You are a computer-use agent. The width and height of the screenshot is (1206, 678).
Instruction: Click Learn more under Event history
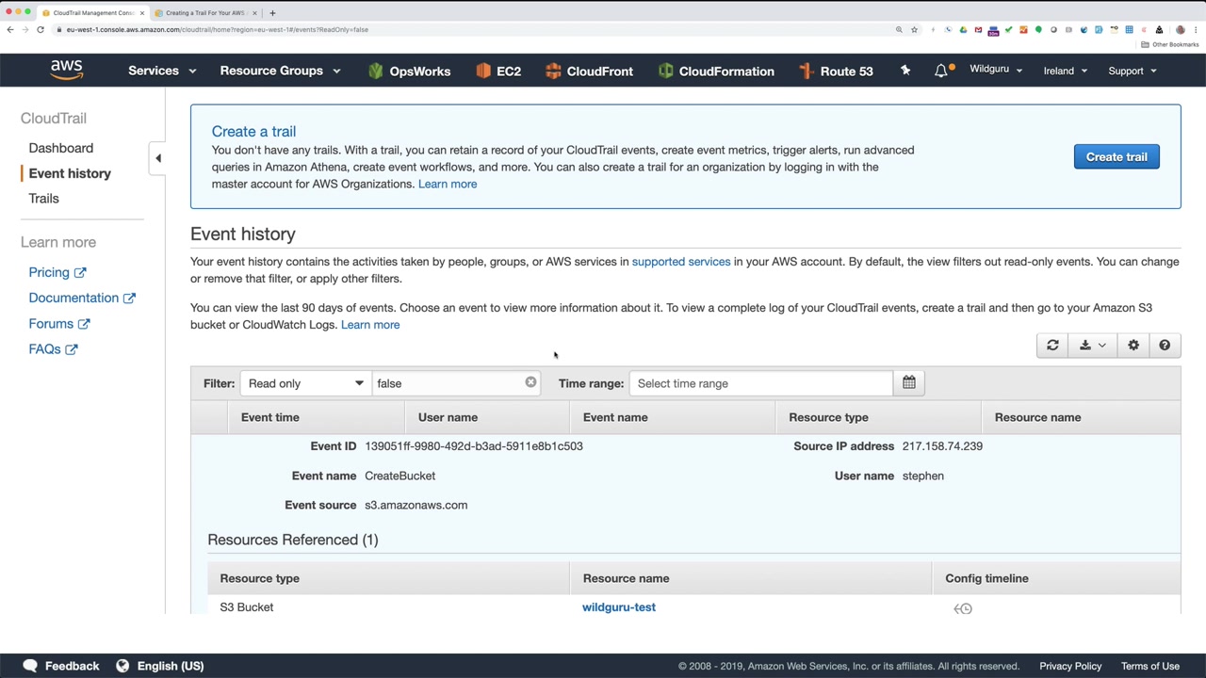tap(370, 325)
